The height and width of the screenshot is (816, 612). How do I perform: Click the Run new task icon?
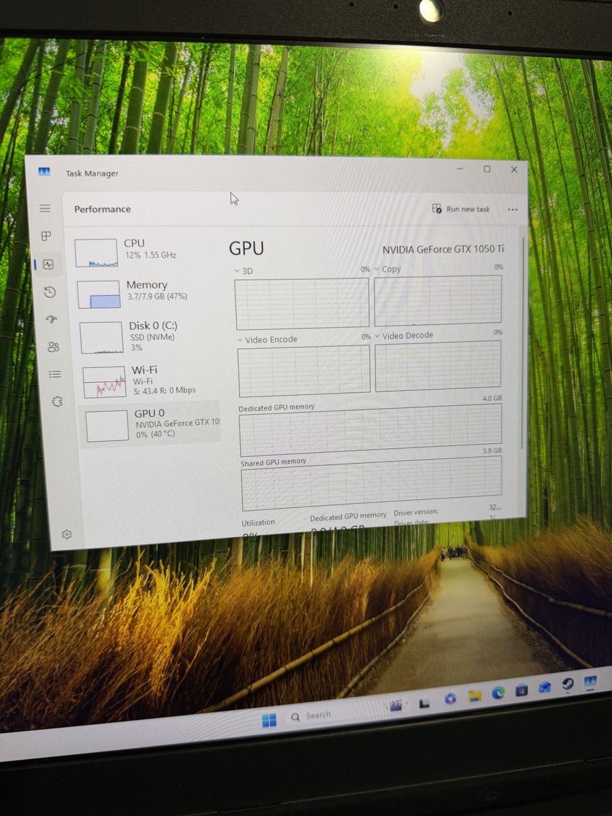437,209
